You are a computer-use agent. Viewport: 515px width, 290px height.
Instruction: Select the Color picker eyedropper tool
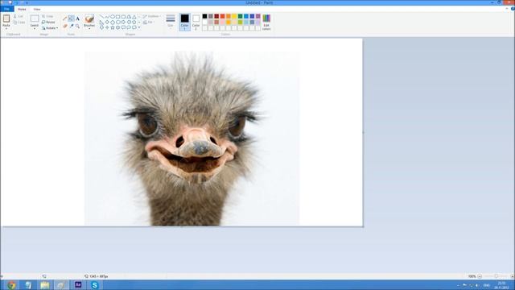[72, 26]
